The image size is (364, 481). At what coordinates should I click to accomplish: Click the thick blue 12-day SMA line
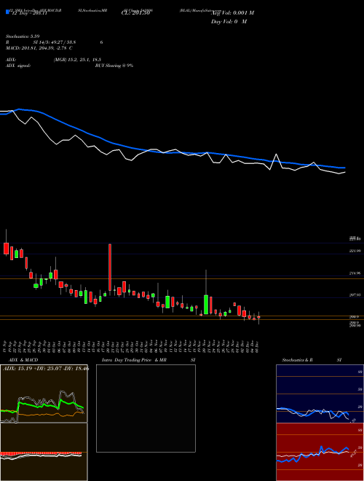pyautogui.click(x=172, y=152)
